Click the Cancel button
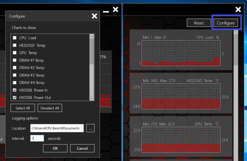 click(x=82, y=148)
